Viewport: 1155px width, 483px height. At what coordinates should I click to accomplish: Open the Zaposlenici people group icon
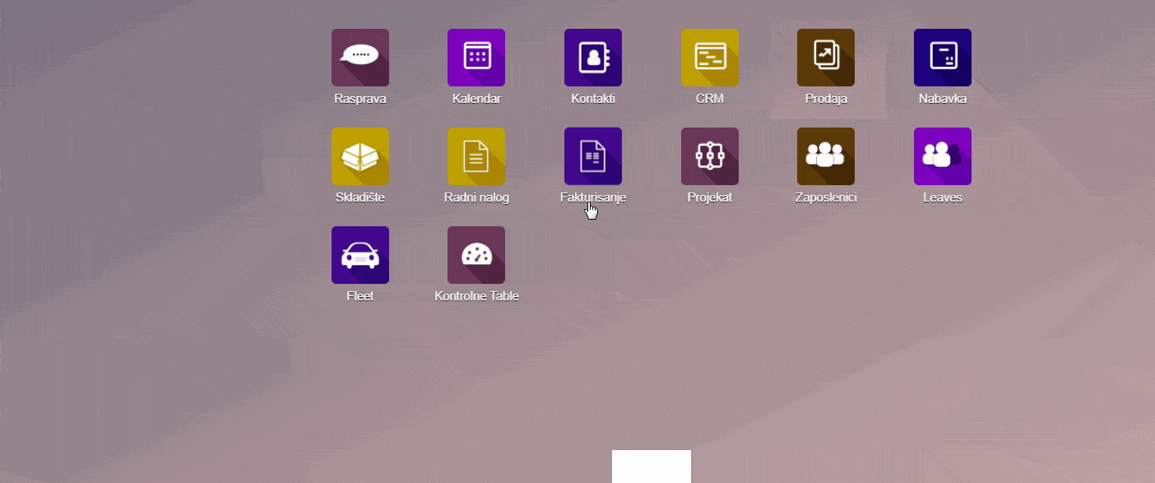(x=826, y=156)
